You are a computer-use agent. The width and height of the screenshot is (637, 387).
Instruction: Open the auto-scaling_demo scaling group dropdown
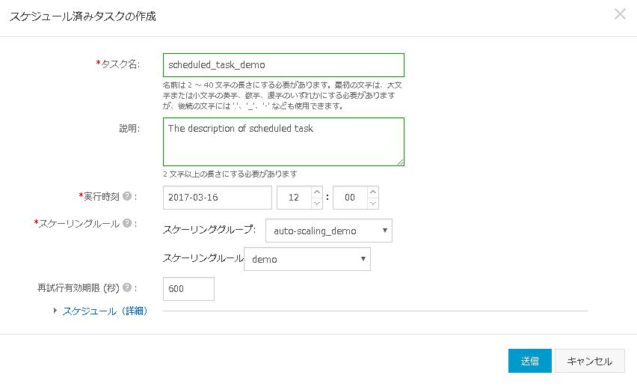[x=329, y=231]
